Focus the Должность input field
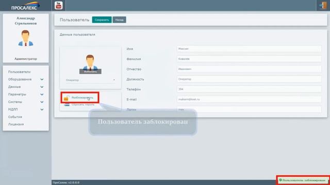The width and height of the screenshot is (330, 185). click(x=249, y=79)
